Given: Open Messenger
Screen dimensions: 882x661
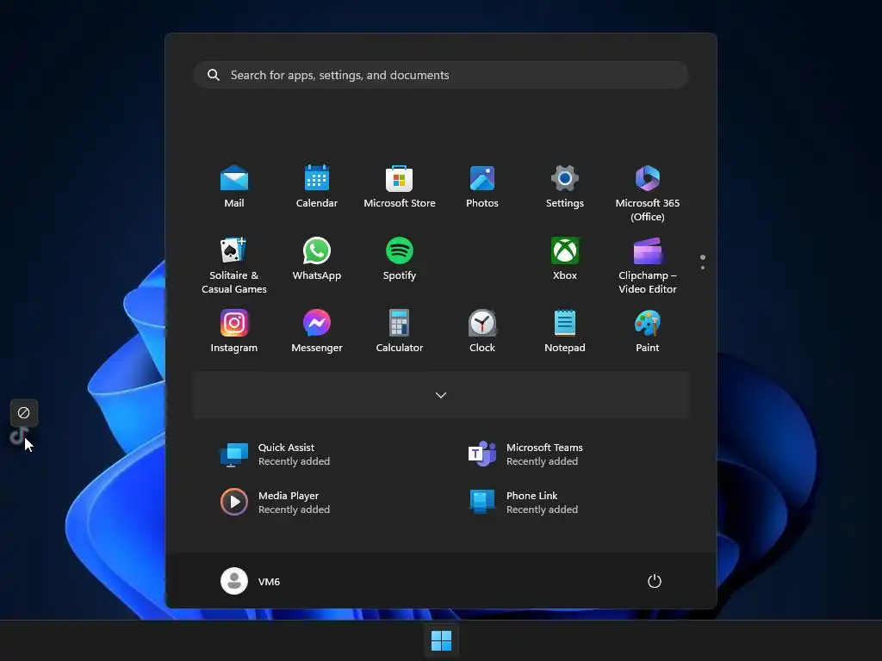Looking at the screenshot, I should [317, 330].
